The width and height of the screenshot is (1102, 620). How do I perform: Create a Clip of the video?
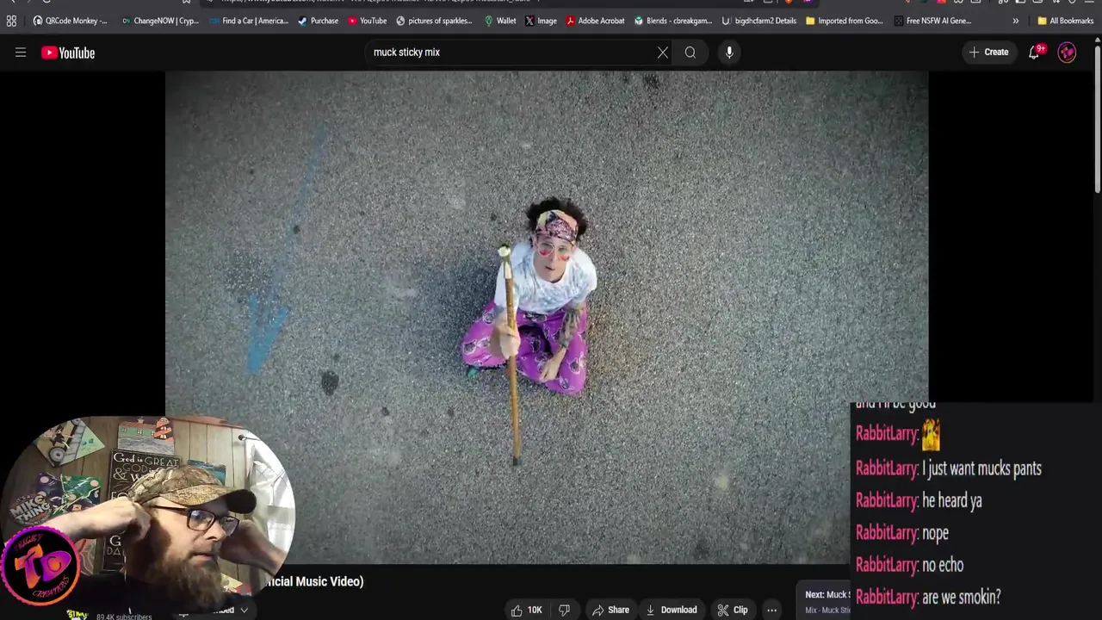coord(733,610)
